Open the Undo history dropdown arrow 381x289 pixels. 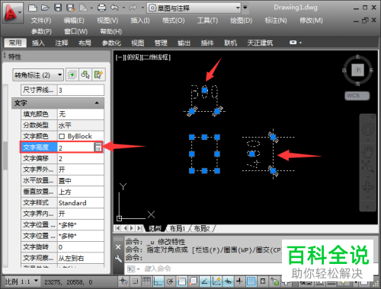(123, 8)
